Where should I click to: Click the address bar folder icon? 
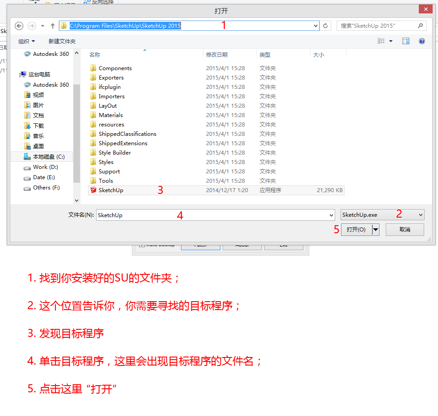pos(64,25)
